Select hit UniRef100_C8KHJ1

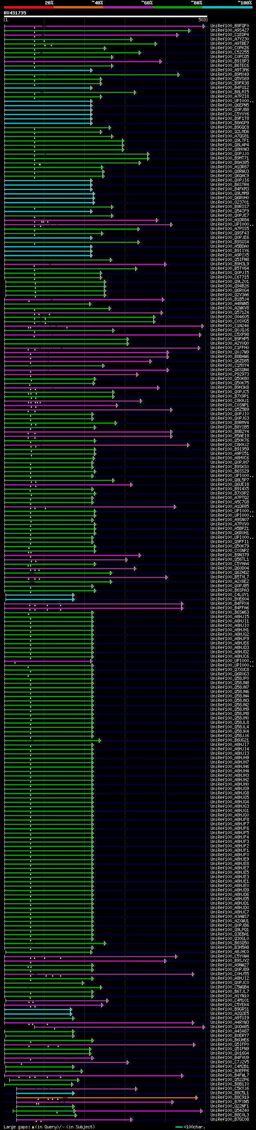click(230, 400)
